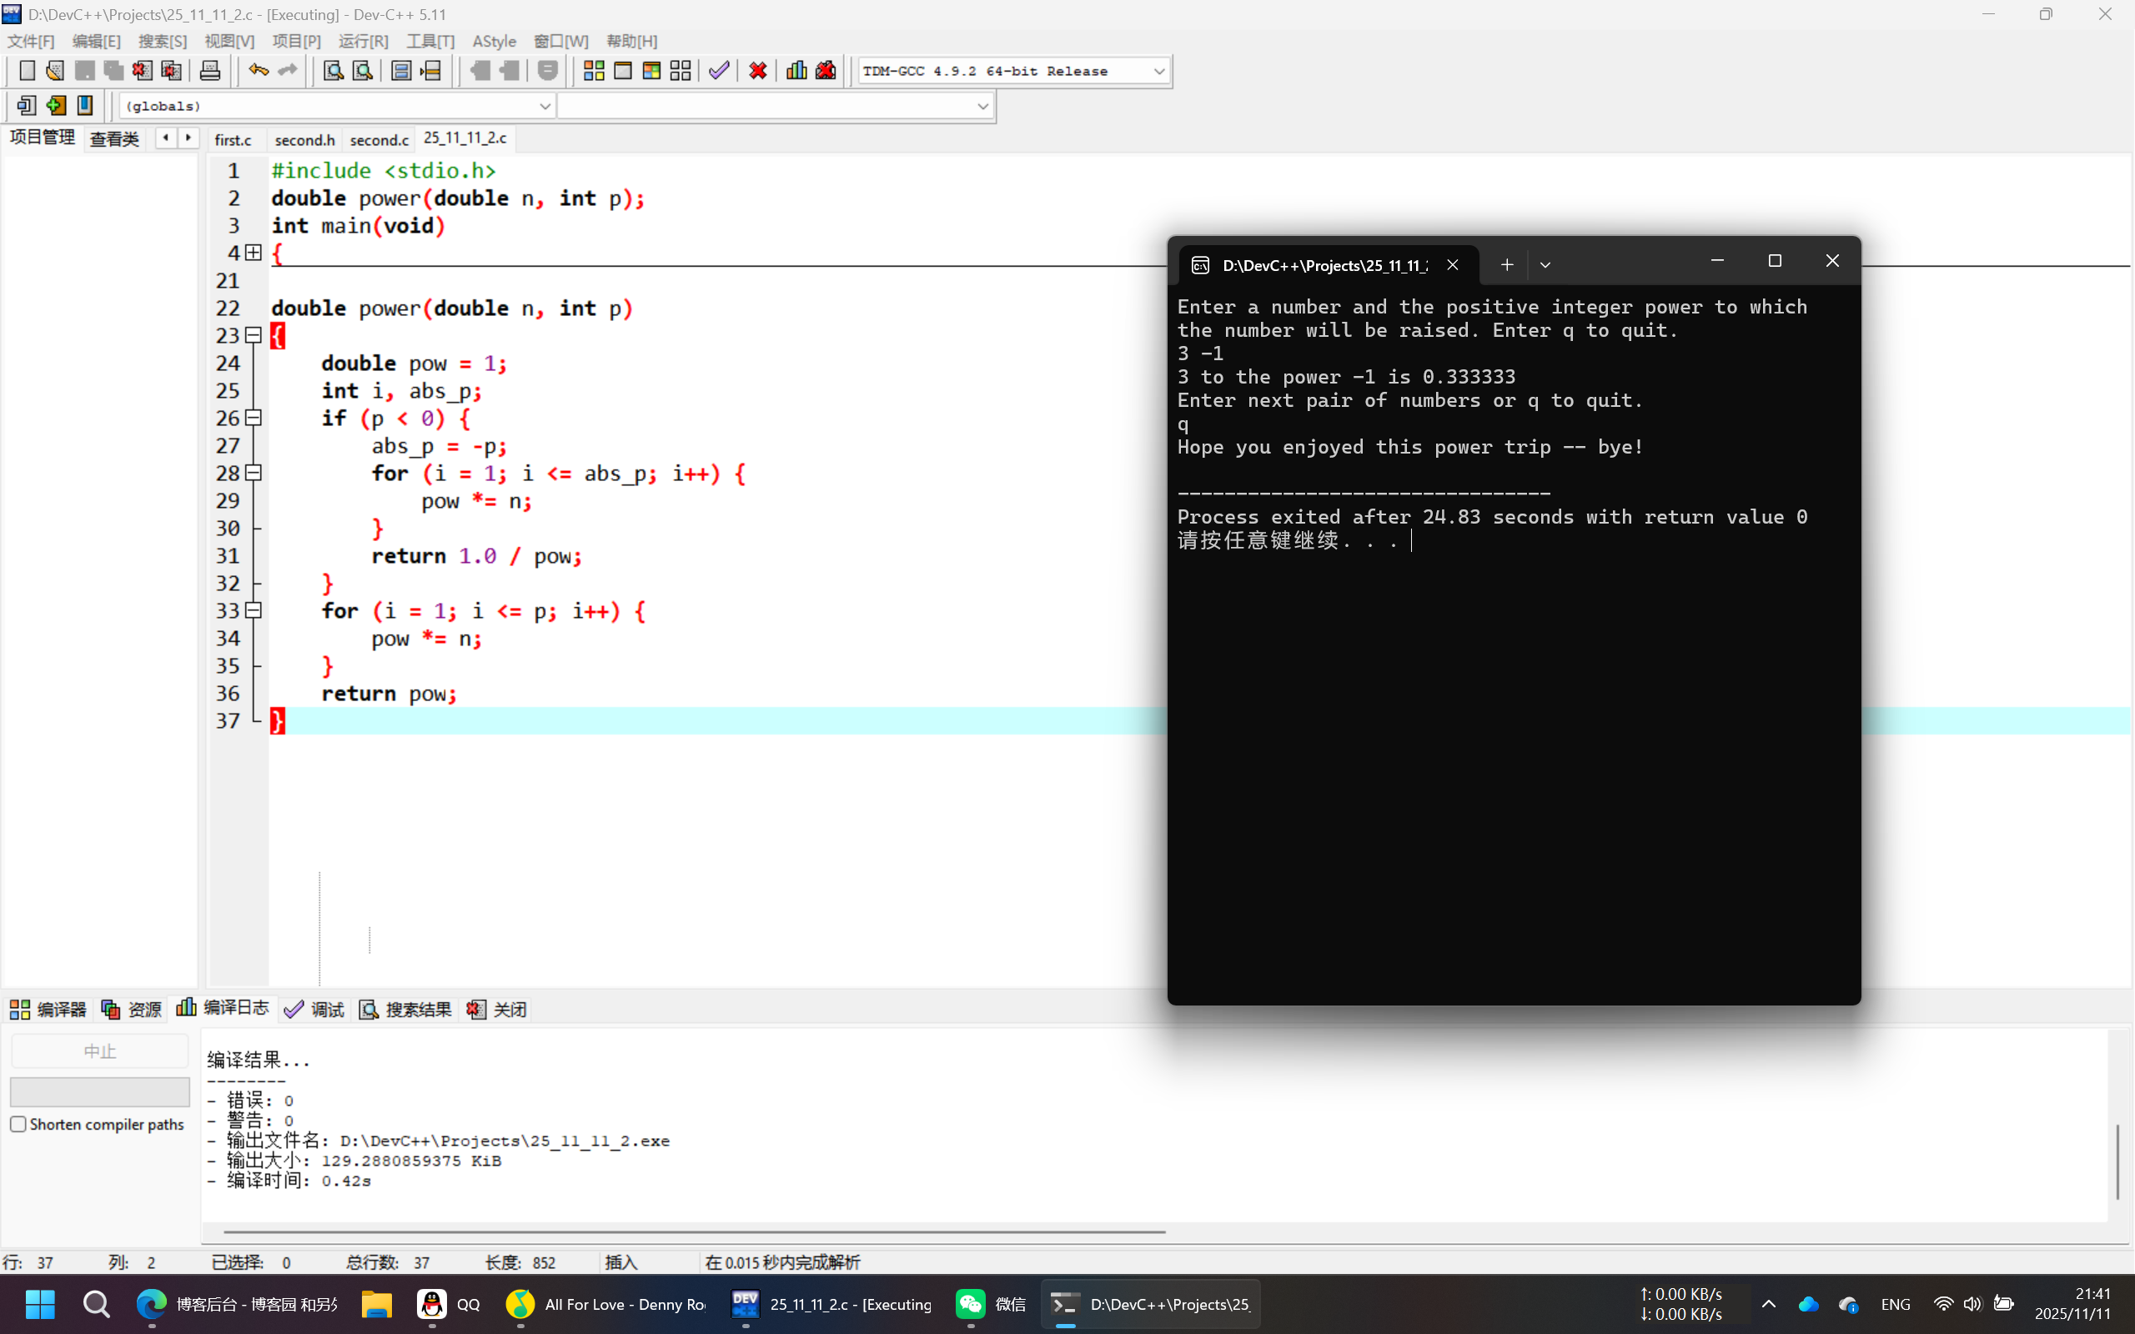Switch to the second.c editor tab
Screen dimensions: 2135x1334
379,139
